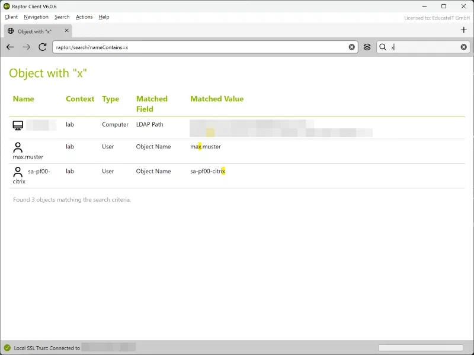Click matched value "sa-pf00-citrix"
Image resolution: width=474 pixels, height=355 pixels.
(208, 172)
